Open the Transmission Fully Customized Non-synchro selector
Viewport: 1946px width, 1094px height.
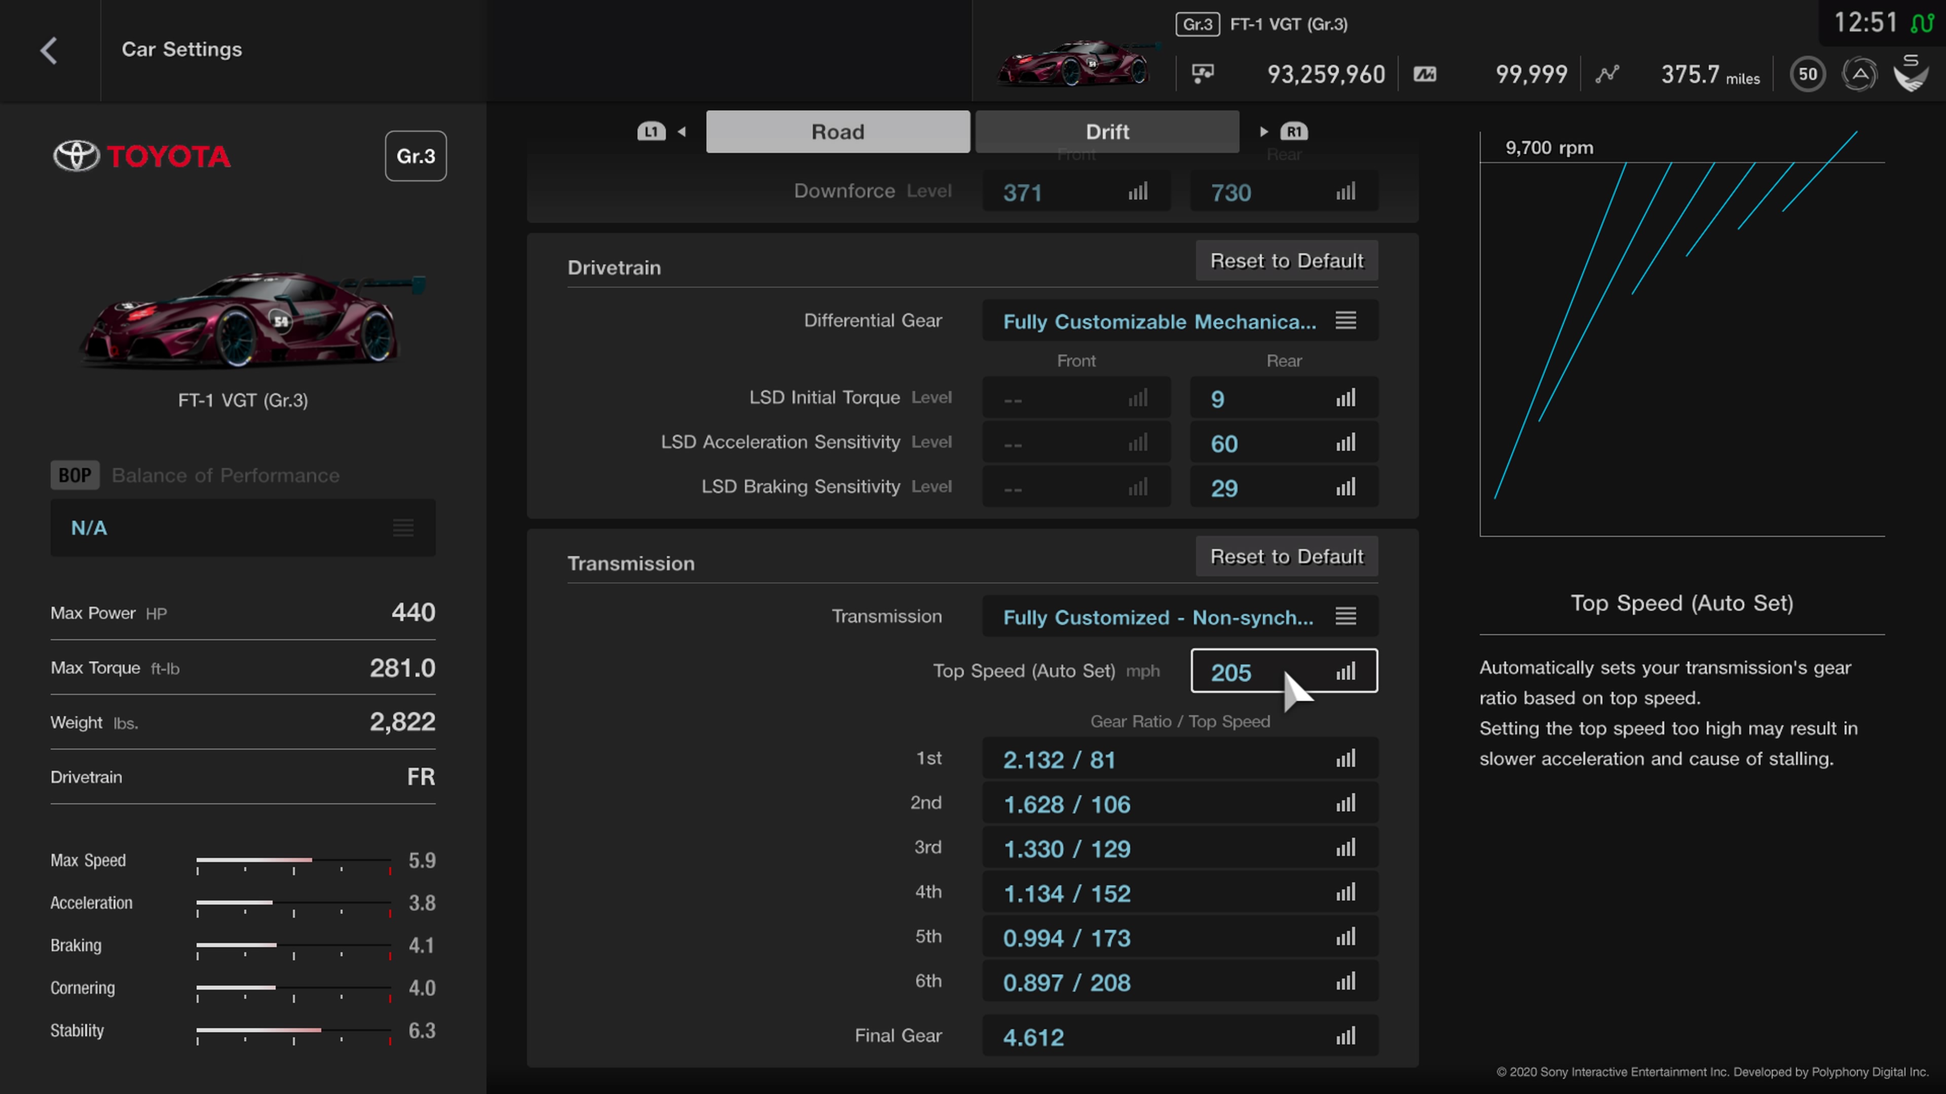click(1180, 616)
